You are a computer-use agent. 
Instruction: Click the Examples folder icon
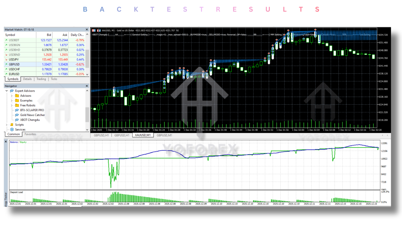point(17,100)
